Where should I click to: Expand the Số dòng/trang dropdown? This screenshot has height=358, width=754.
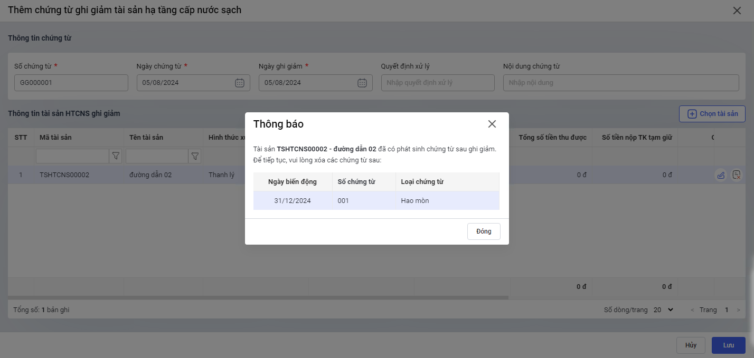tap(663, 310)
